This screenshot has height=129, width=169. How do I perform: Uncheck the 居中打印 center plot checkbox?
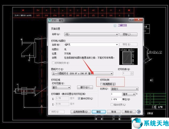(x=79, y=98)
